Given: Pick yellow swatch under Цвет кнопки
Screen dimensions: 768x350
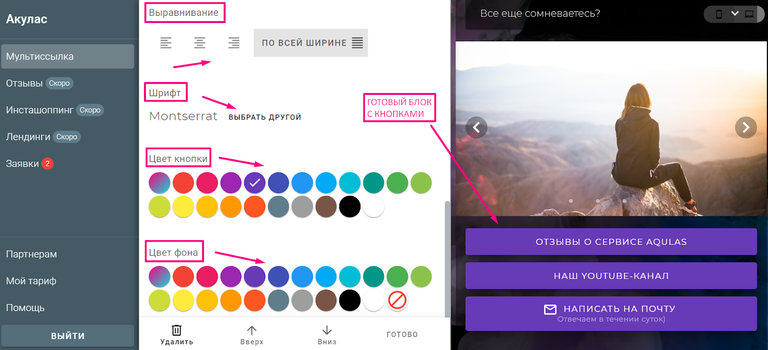Looking at the screenshot, I should [183, 207].
